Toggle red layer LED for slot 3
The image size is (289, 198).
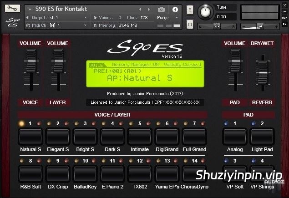click(93, 123)
